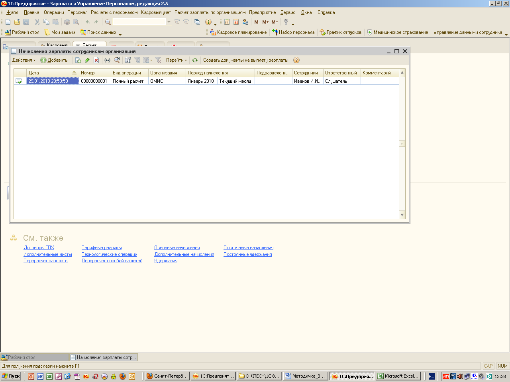
Task: Expand overflow arrow after Поиск данных
Action: click(x=120, y=34)
